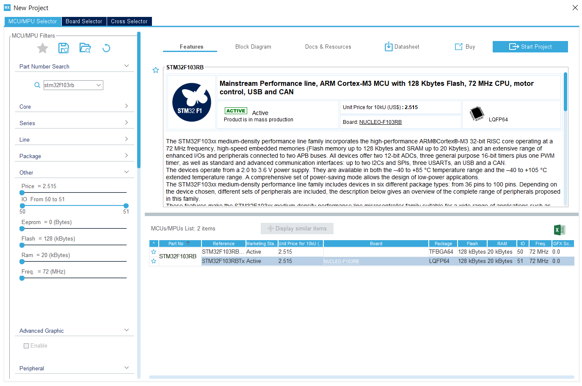582x386 pixels.
Task: Sort by the IO column header
Action: [x=523, y=244]
